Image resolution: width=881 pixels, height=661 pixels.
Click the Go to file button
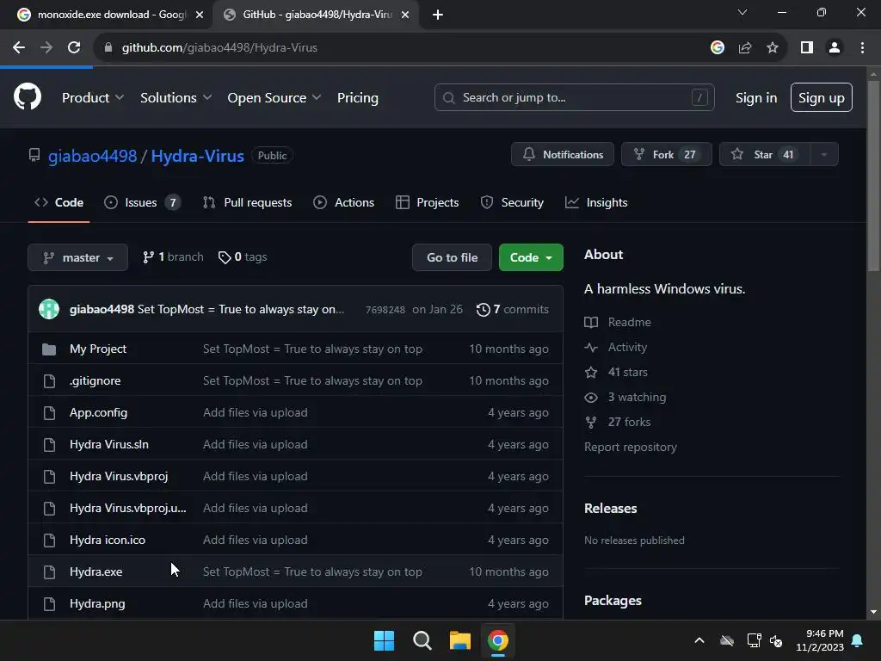452,257
